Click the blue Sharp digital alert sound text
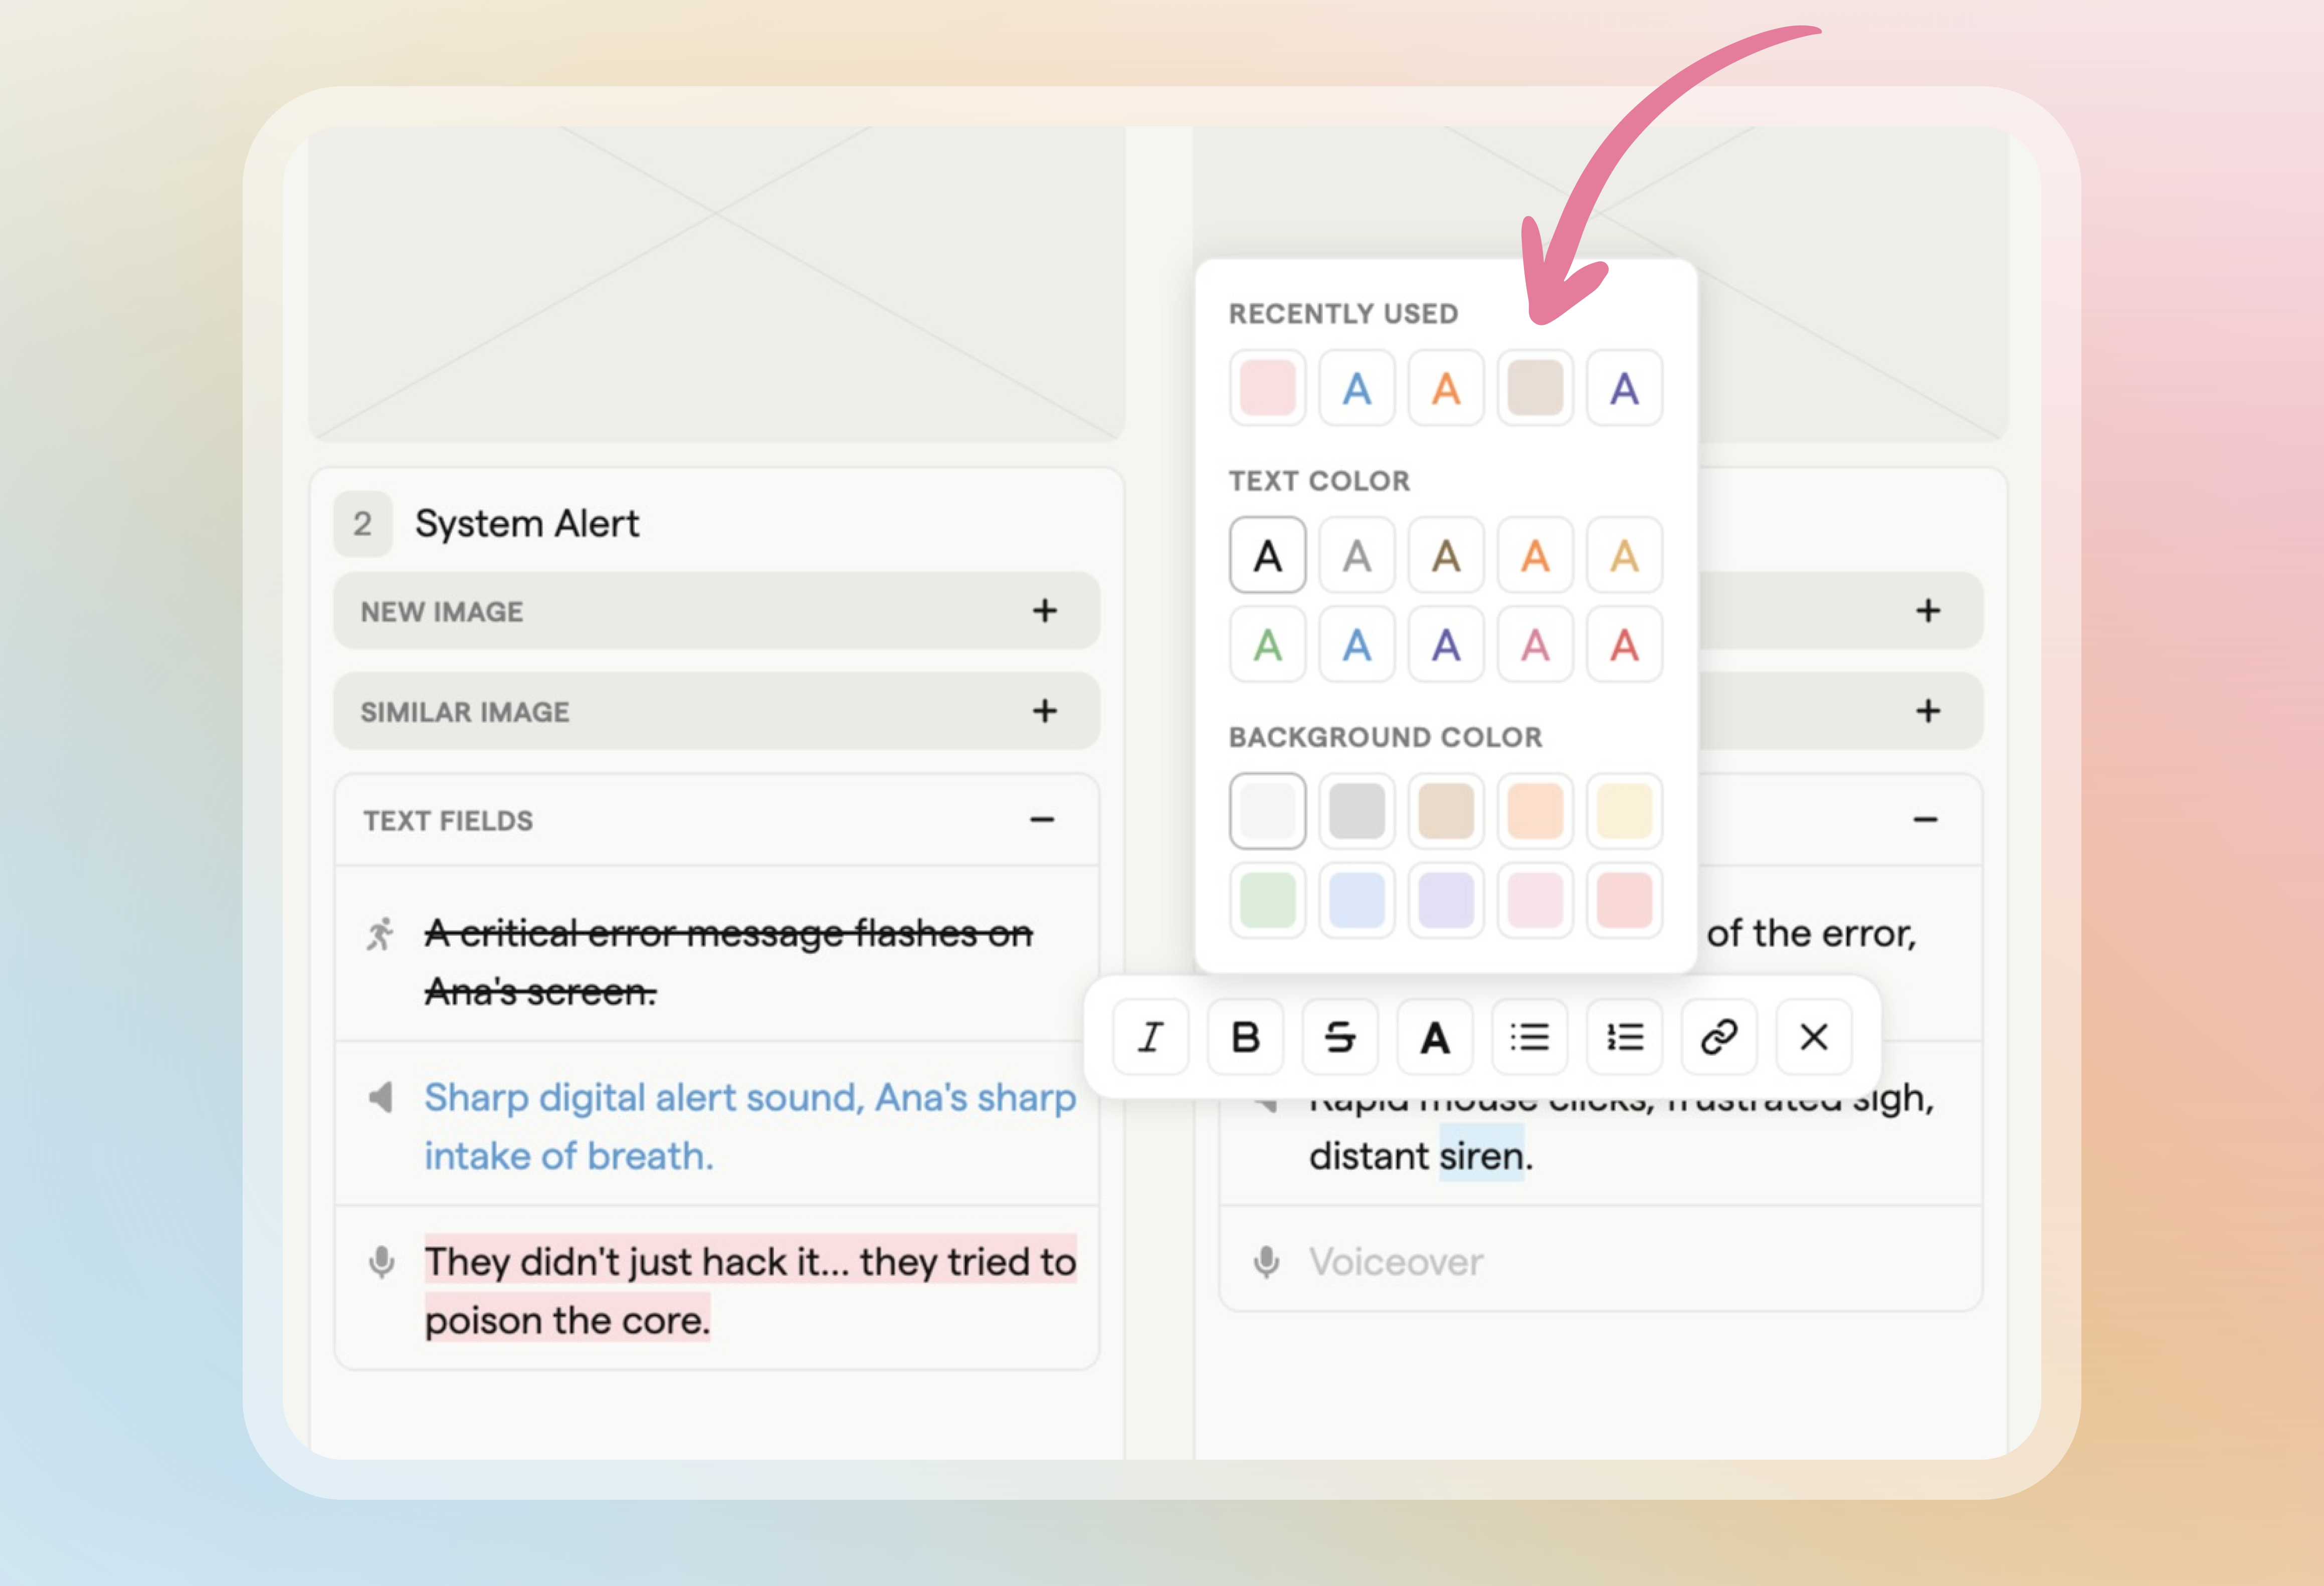 (x=750, y=1126)
